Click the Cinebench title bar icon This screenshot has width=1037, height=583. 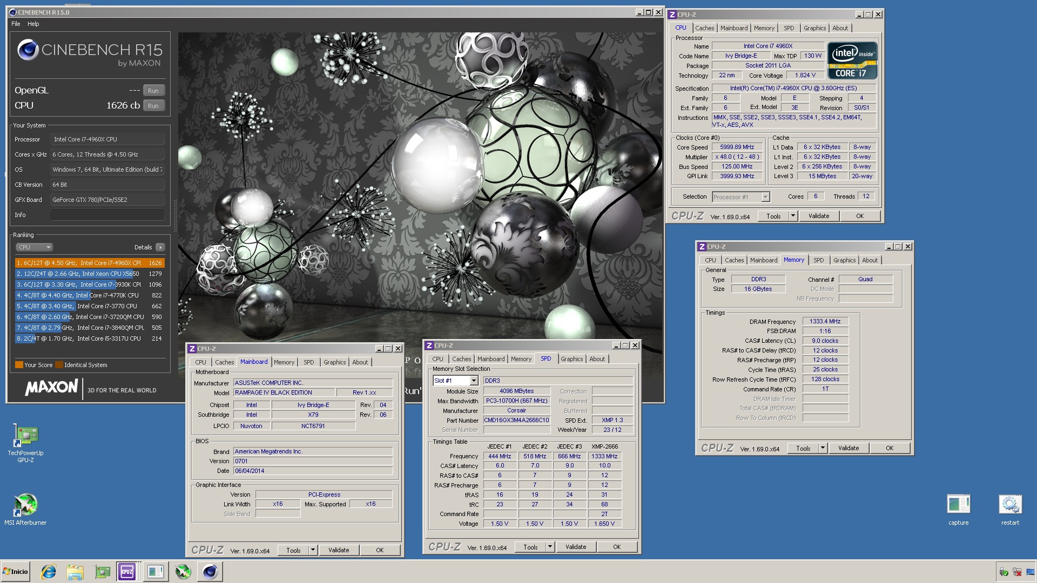[13, 12]
